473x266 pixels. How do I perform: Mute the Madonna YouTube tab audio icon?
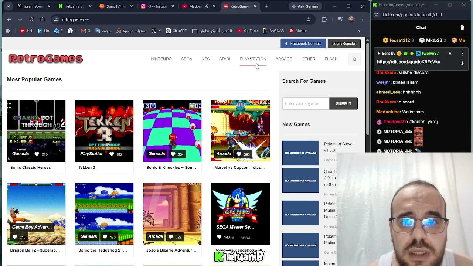[x=207, y=6]
